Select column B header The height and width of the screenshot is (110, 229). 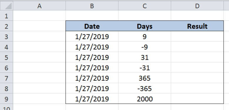click(x=92, y=6)
